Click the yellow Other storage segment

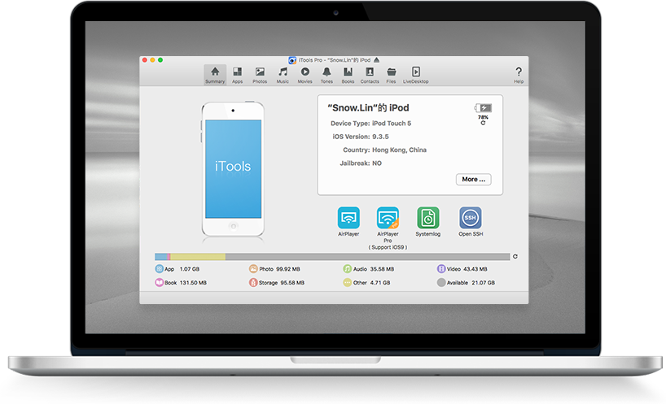(198, 257)
